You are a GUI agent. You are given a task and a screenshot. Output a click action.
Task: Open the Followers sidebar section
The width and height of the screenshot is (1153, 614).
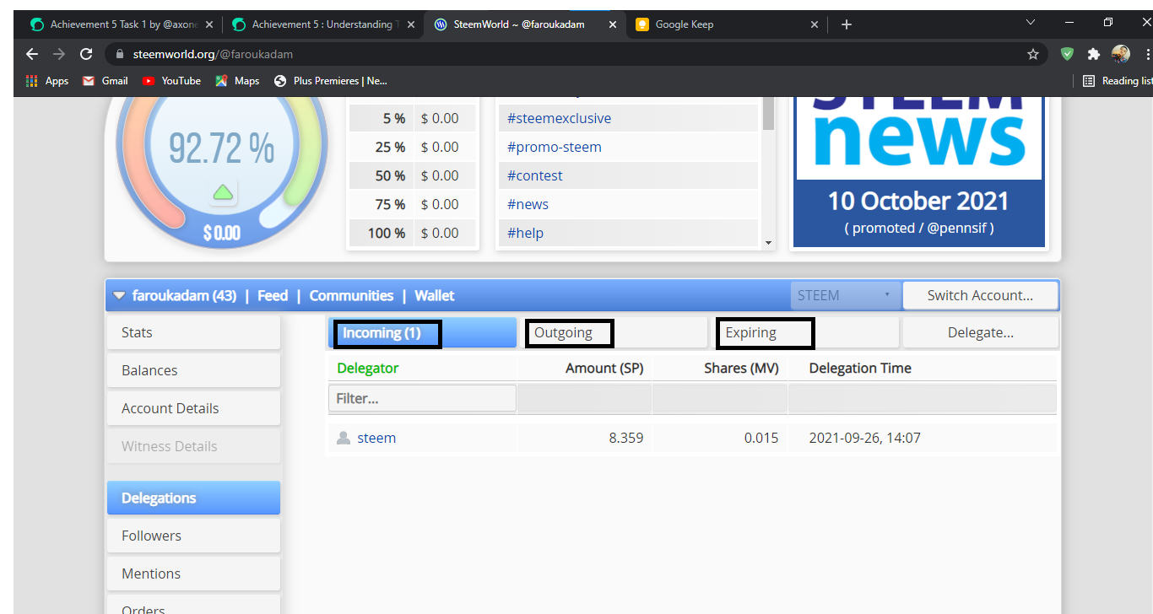[x=193, y=536]
